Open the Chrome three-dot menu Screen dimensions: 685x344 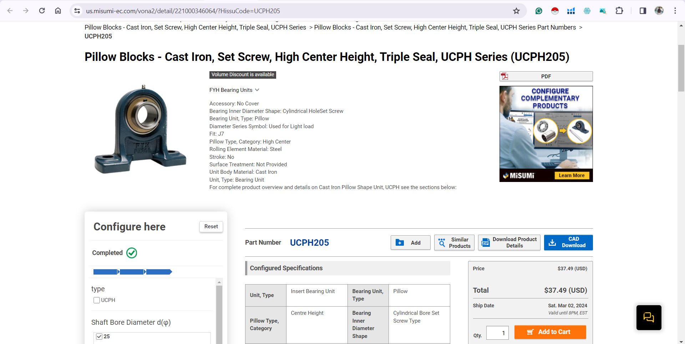(675, 11)
